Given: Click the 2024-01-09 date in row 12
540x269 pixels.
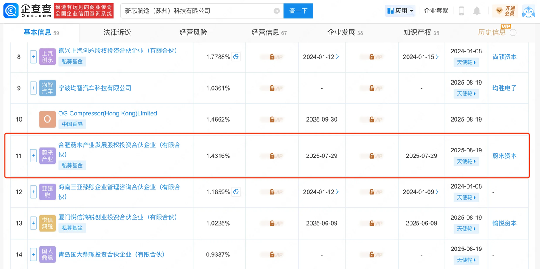Looking at the screenshot, I should point(421,192).
